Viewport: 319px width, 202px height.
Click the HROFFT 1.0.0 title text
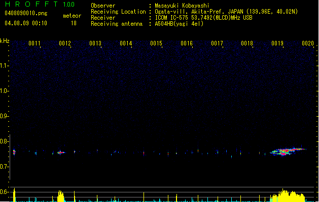pos(40,4)
